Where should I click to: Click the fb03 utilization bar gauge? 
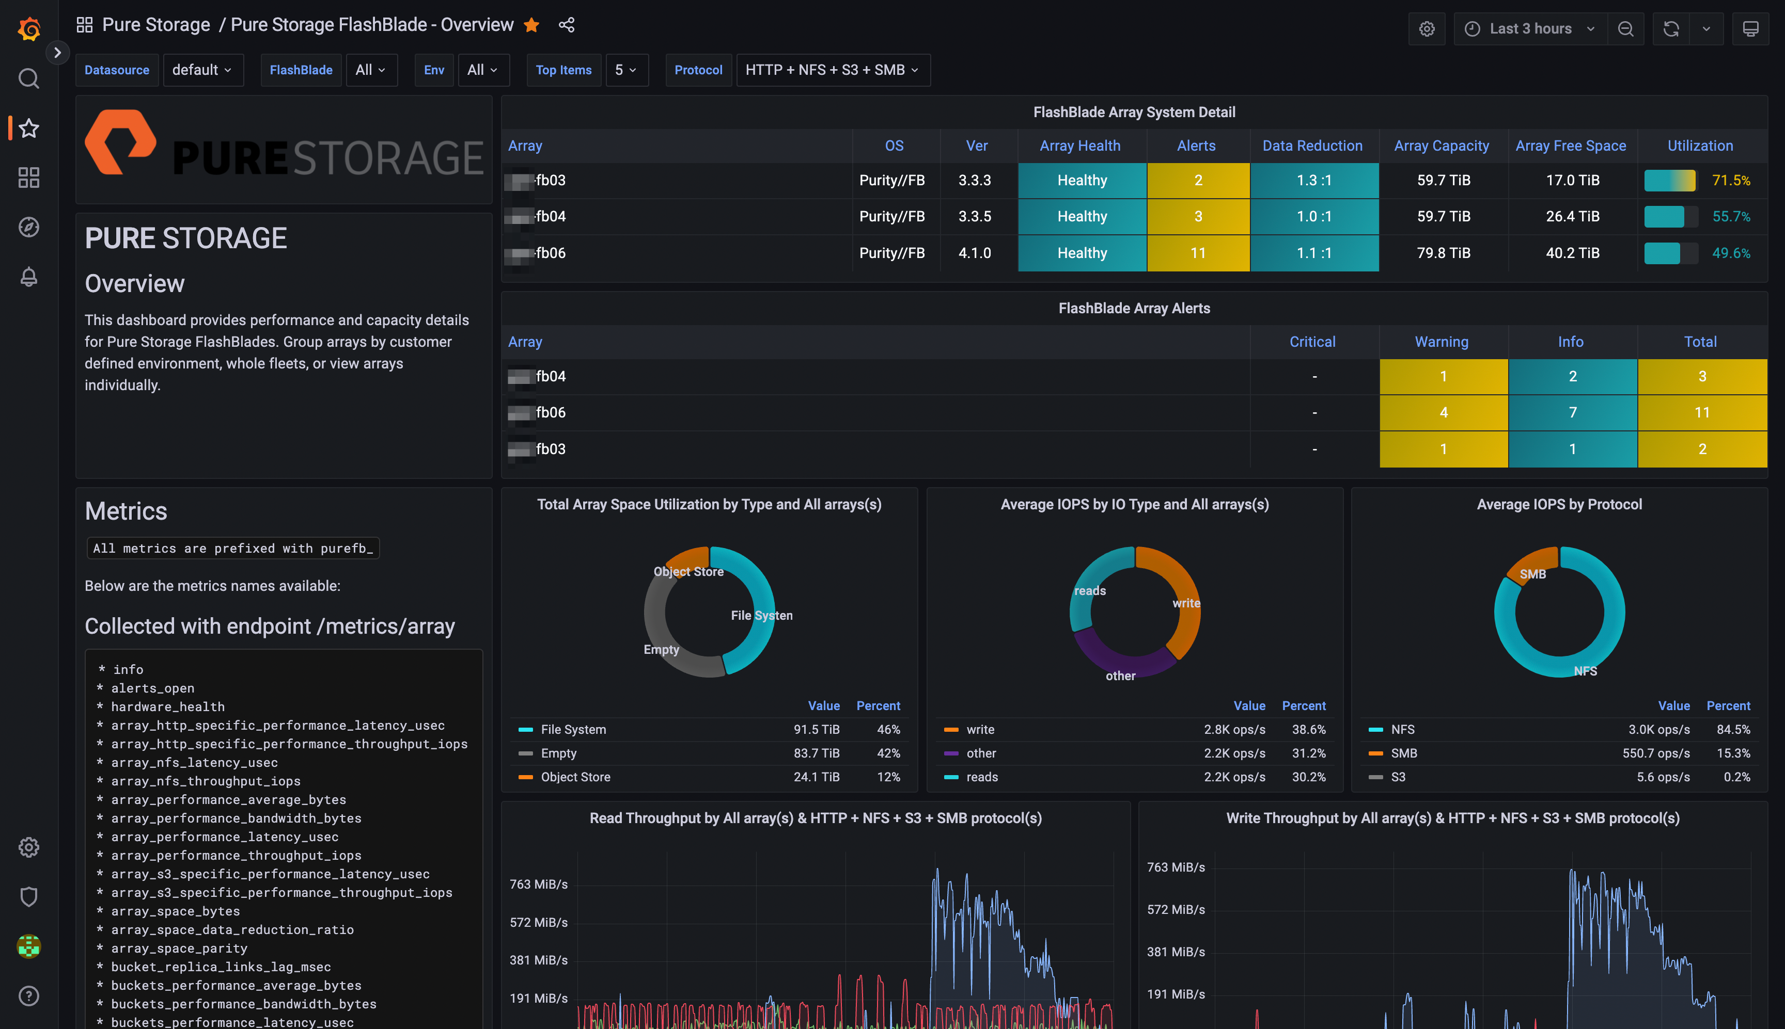point(1670,180)
